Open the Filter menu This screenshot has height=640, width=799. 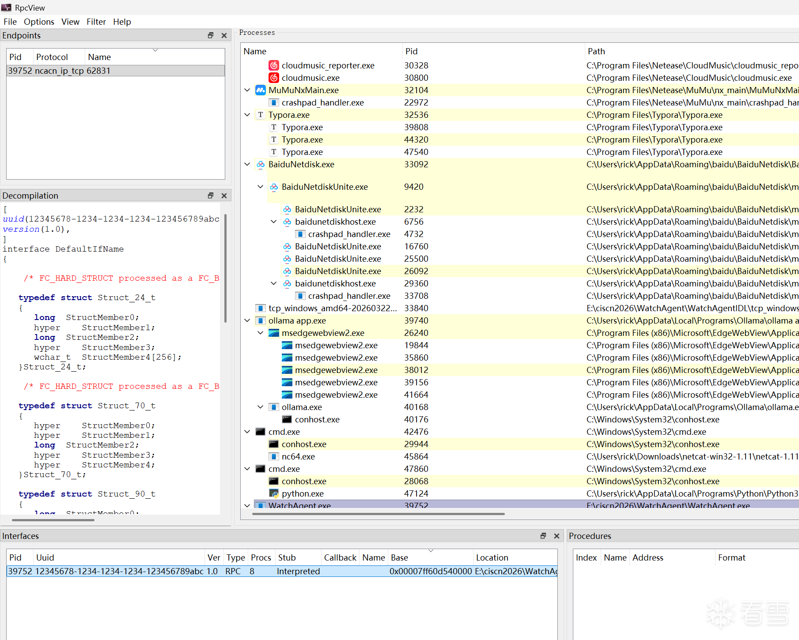point(96,22)
